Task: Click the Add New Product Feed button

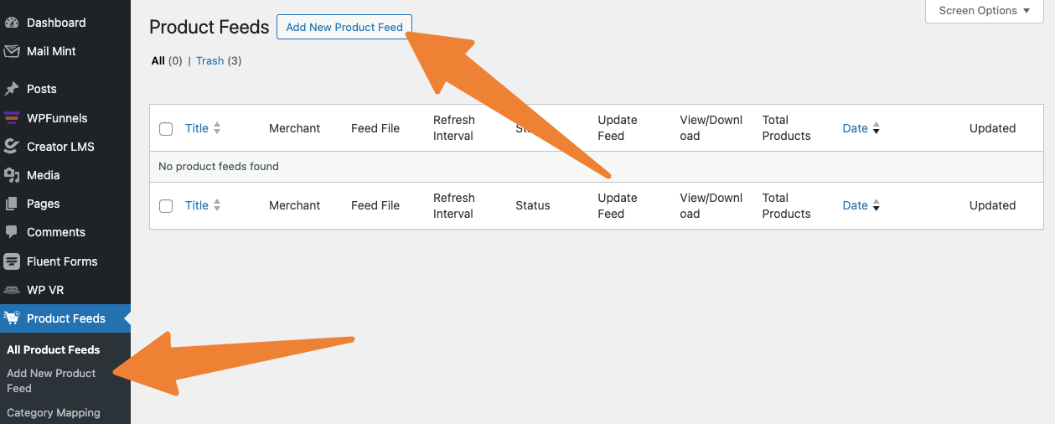Action: coord(344,27)
